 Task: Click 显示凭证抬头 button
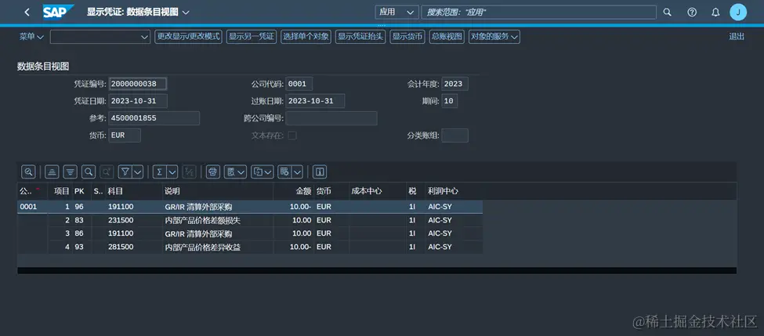click(x=360, y=37)
